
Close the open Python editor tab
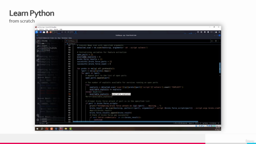click(76, 41)
